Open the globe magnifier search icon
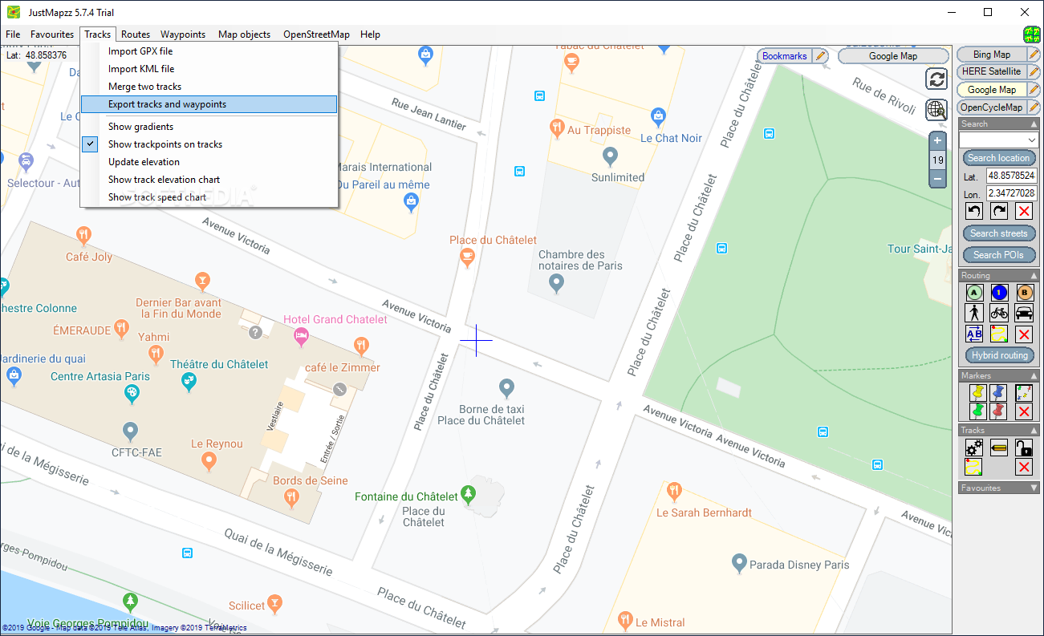 936,110
